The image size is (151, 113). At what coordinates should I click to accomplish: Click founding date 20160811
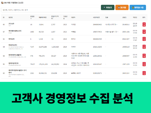(126, 25)
